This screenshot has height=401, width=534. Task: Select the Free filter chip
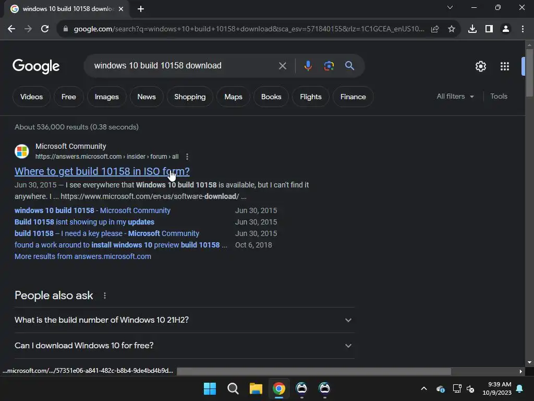pos(68,97)
